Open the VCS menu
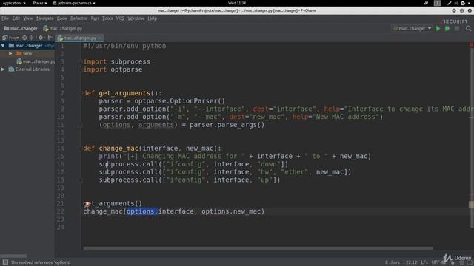This screenshot has width=474, height=266. coord(120,18)
